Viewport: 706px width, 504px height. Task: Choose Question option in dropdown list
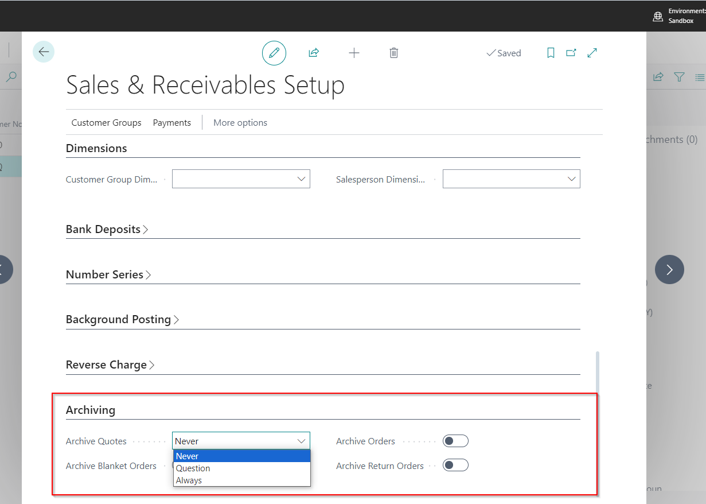193,468
